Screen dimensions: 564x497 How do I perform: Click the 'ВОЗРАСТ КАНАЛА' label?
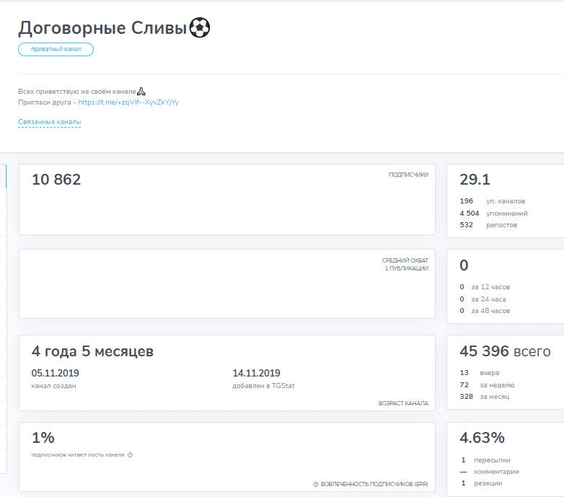pos(402,403)
